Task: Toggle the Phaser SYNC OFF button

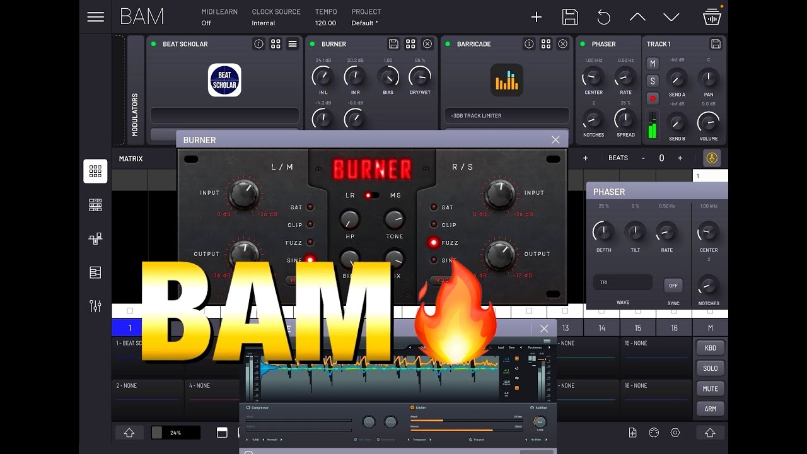Action: click(x=673, y=286)
